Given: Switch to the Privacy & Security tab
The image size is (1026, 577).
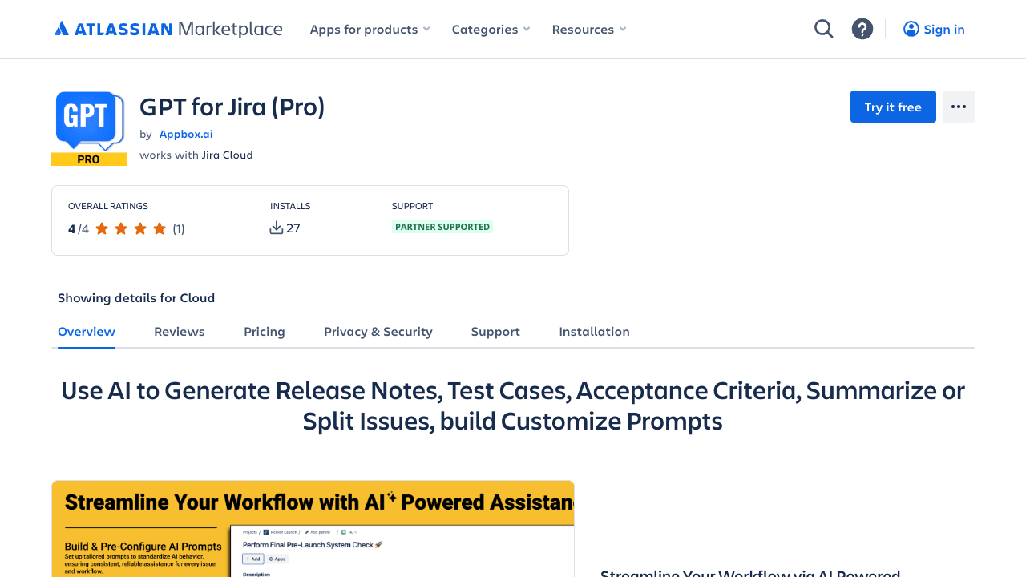Looking at the screenshot, I should coord(378,331).
